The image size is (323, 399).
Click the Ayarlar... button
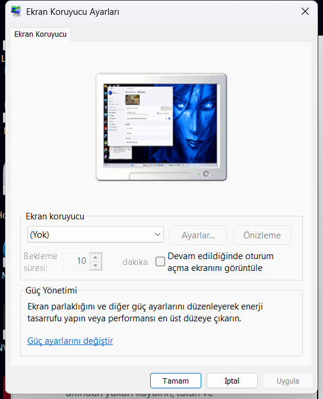coord(198,235)
